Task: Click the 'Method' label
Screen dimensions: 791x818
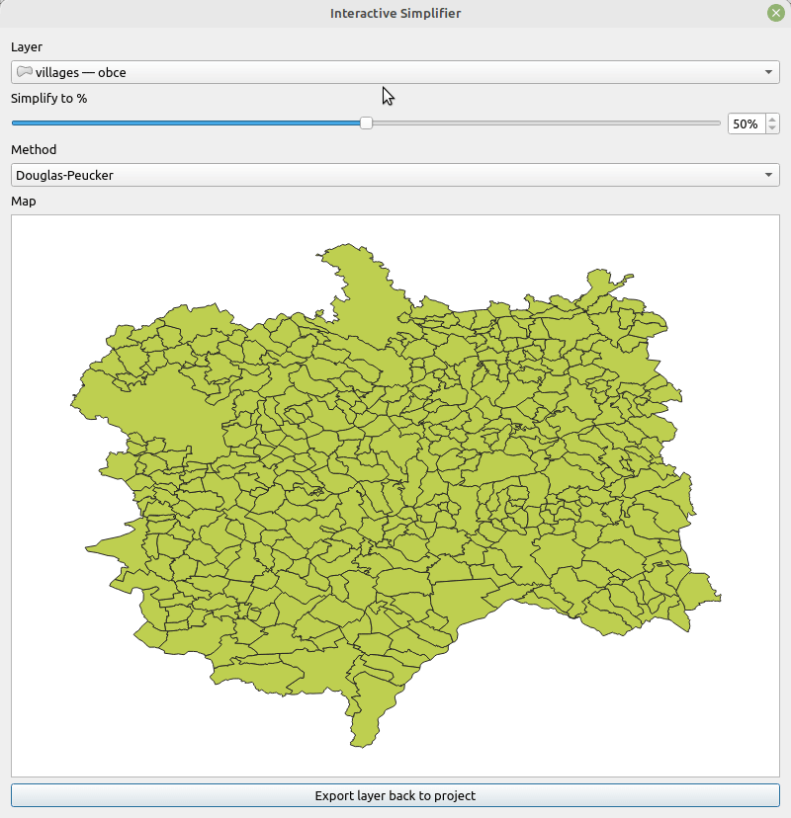Action: coord(34,150)
